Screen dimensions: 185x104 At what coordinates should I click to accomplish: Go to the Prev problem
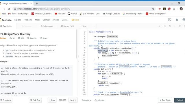(52, 100)
